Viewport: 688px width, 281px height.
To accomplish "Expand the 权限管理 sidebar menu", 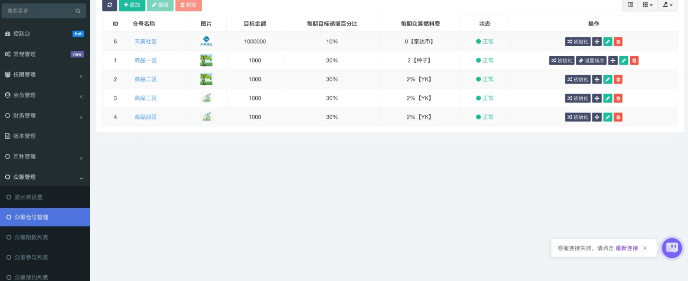I will tap(45, 75).
